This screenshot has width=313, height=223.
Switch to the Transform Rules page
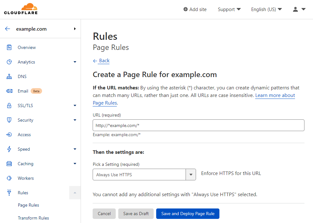pyautogui.click(x=33, y=218)
